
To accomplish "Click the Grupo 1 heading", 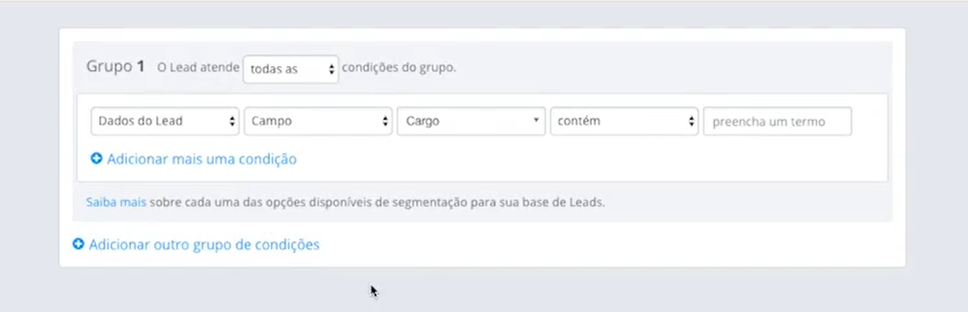I will click(x=115, y=67).
